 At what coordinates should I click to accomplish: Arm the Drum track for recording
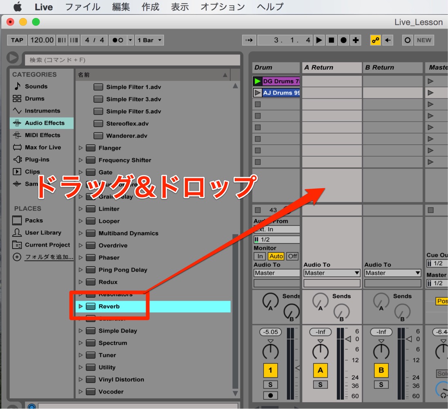tap(270, 396)
